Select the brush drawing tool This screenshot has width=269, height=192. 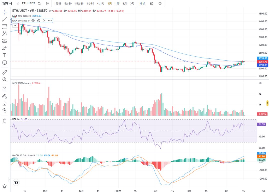pyautogui.click(x=5, y=48)
